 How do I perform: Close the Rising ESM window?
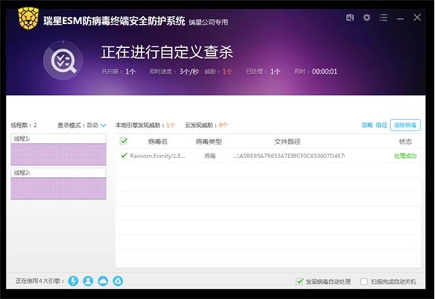click(417, 17)
